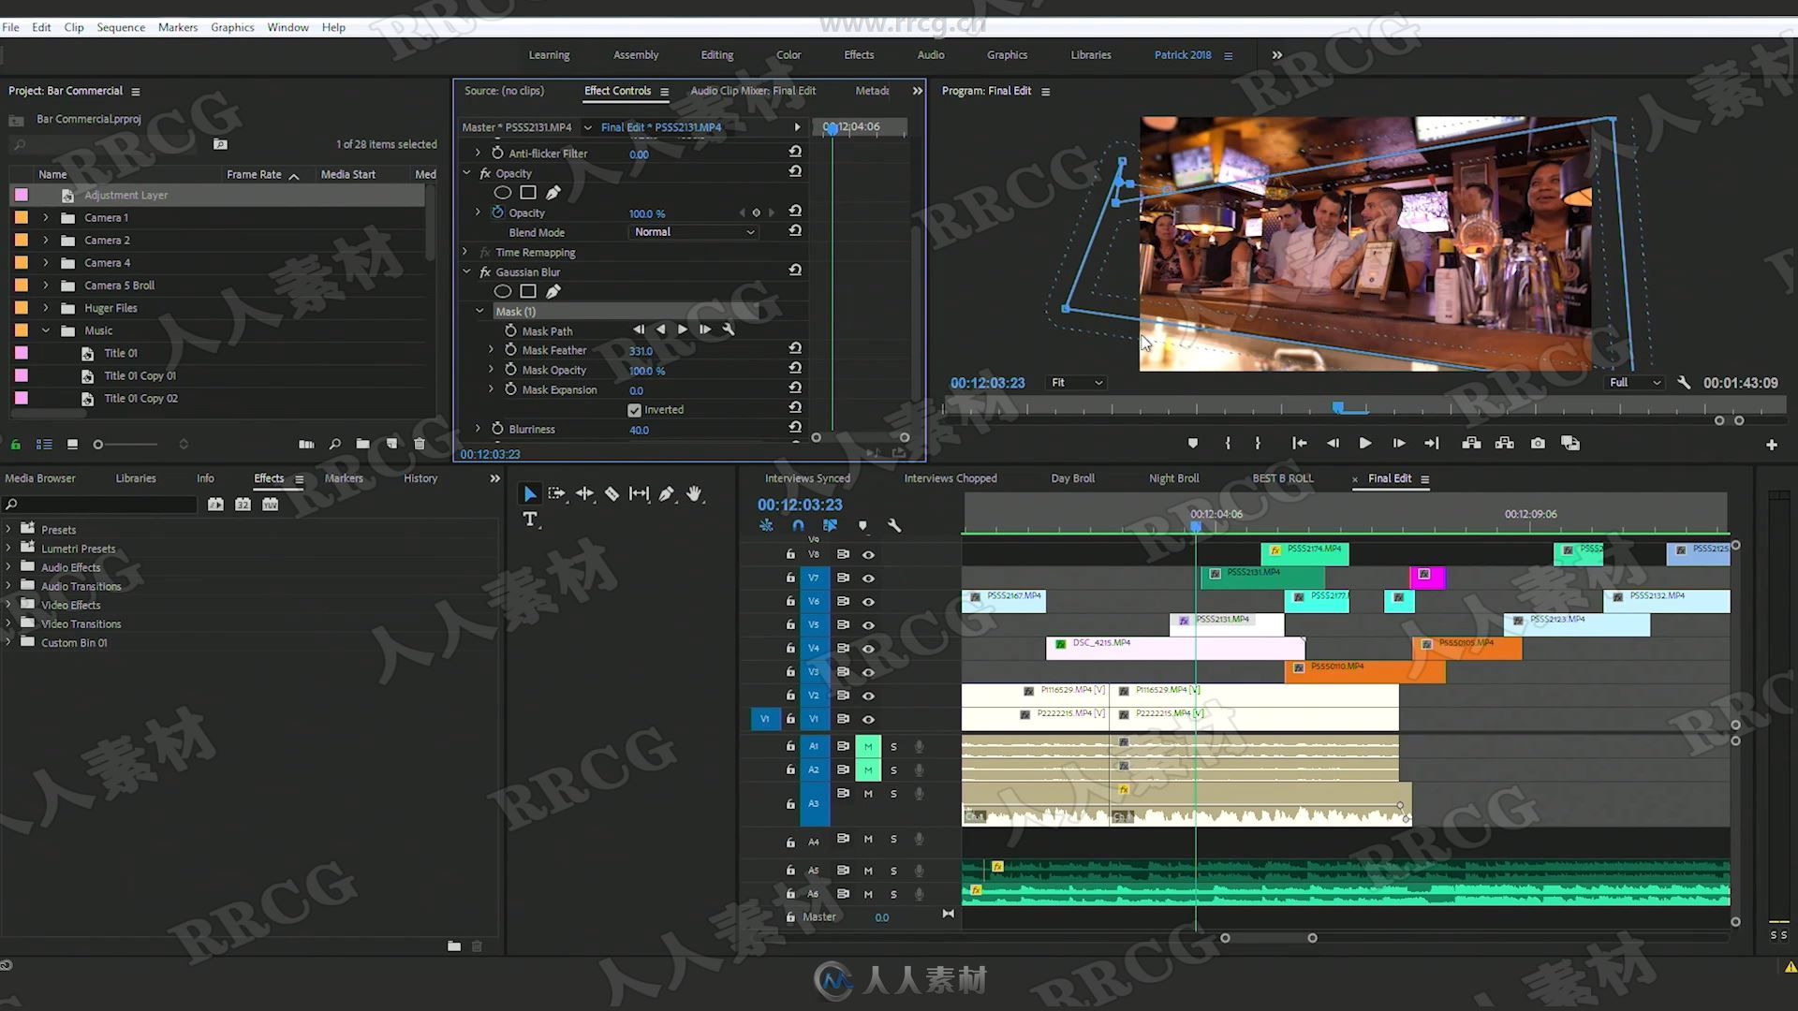Open Sequence menu
This screenshot has width=1798, height=1011.
121,27
